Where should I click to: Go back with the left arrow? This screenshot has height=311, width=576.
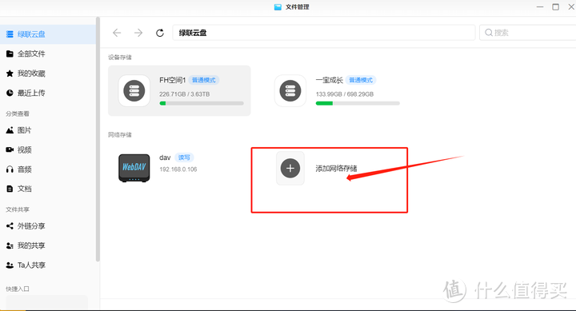pos(117,33)
